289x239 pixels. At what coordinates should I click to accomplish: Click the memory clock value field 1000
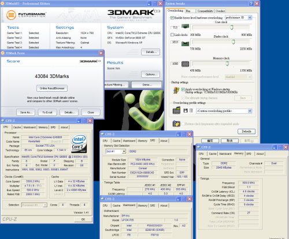pos(175,64)
